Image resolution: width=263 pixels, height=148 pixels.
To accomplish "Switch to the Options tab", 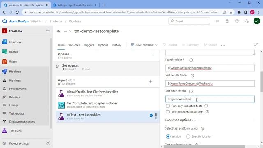I will tap(103, 45).
